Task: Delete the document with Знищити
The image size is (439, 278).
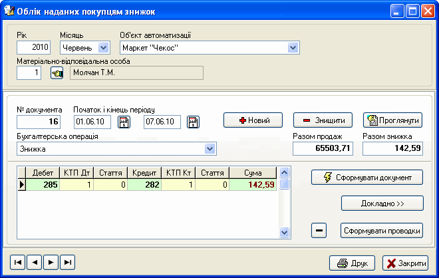Action: [x=323, y=120]
